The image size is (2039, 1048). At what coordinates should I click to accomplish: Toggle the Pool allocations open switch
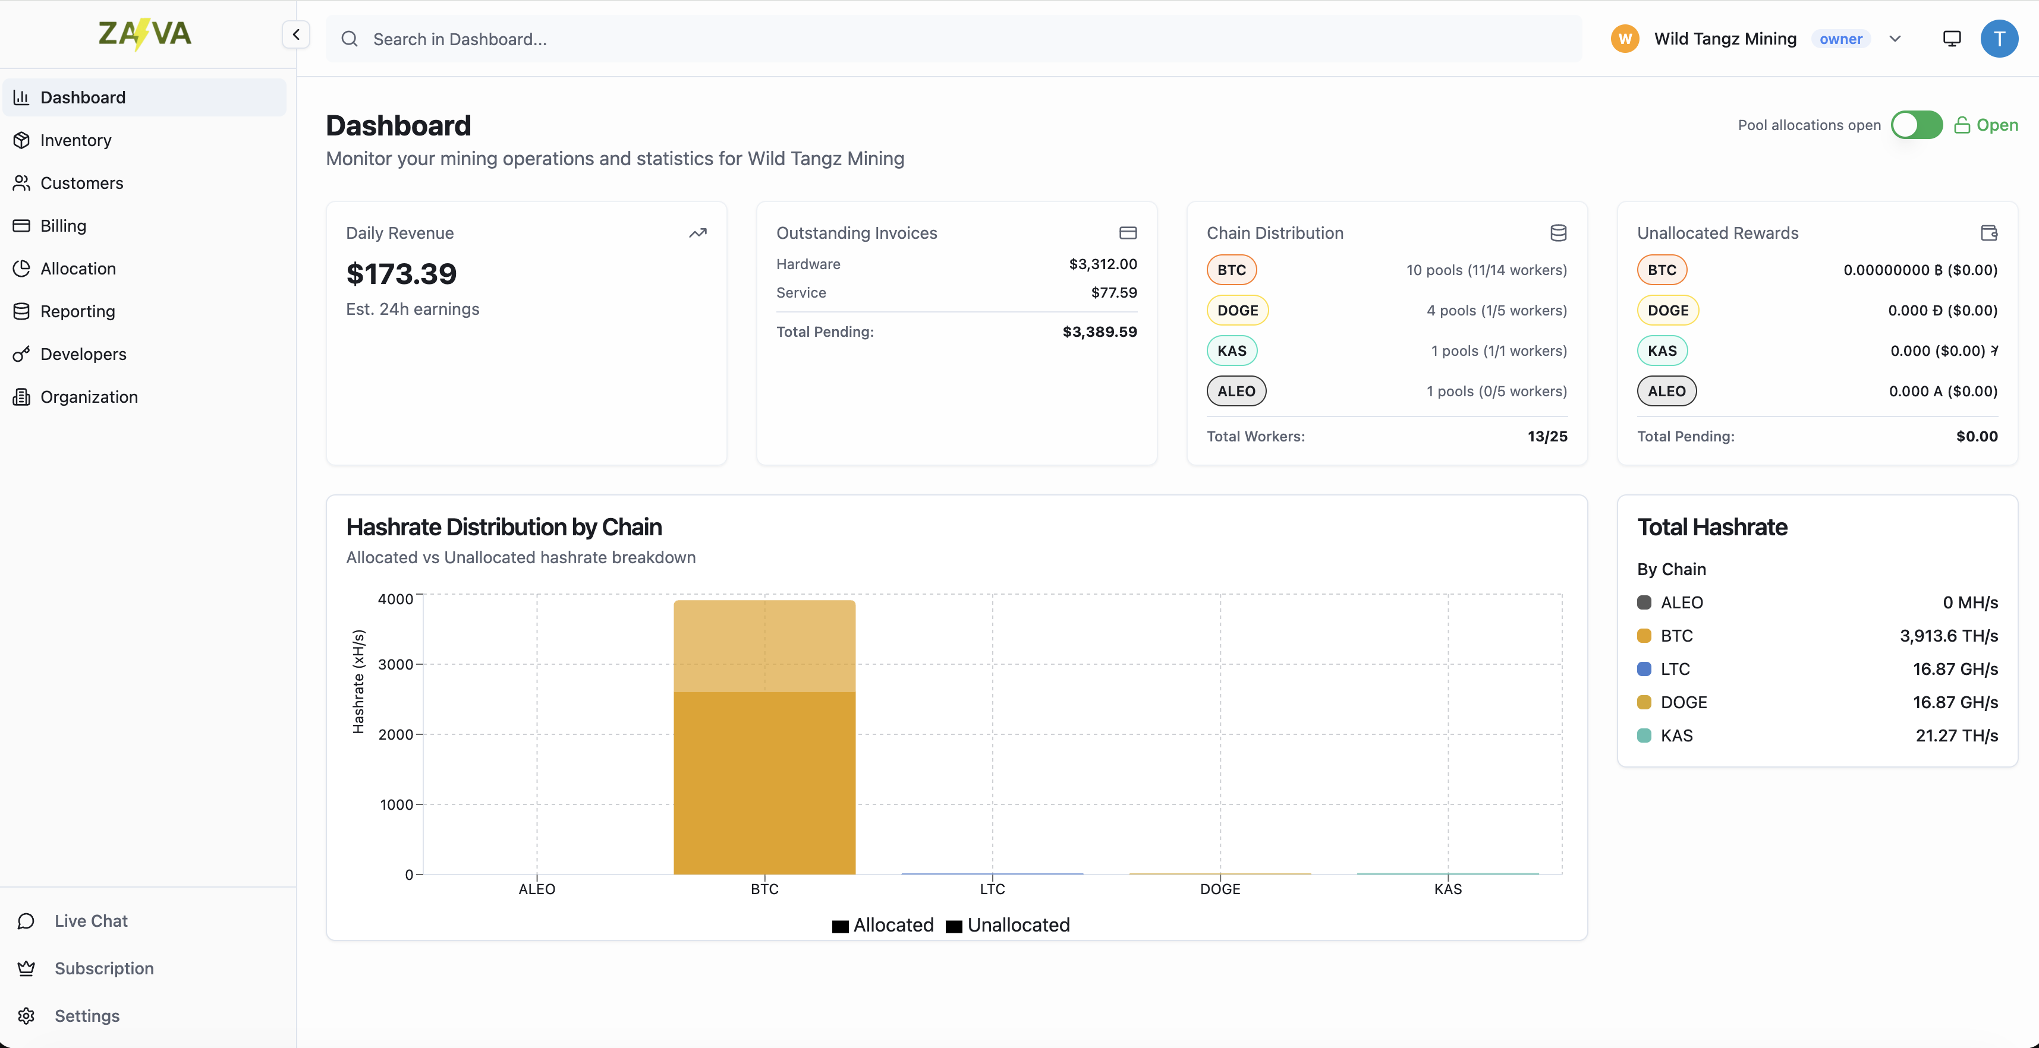pos(1917,124)
